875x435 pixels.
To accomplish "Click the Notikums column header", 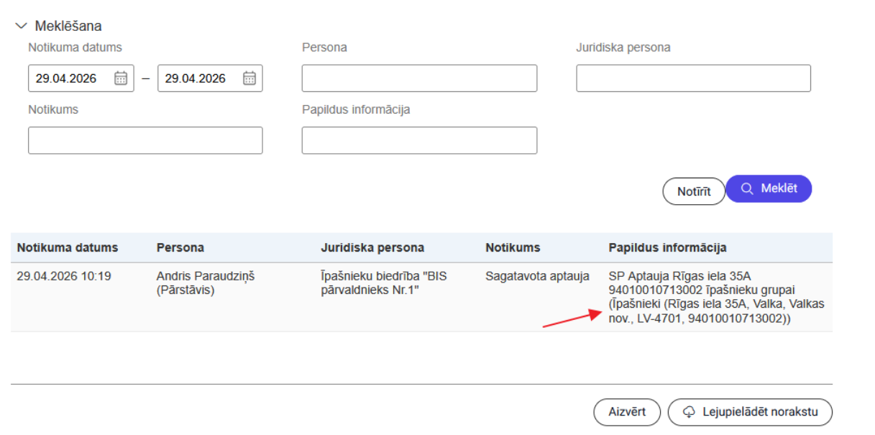I will [x=513, y=247].
